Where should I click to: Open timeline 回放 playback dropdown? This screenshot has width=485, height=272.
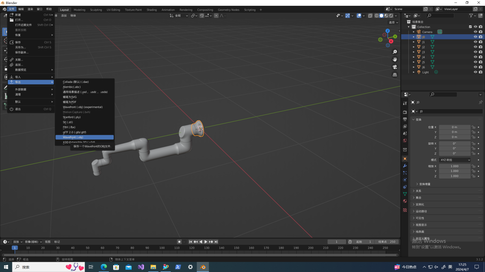point(18,242)
